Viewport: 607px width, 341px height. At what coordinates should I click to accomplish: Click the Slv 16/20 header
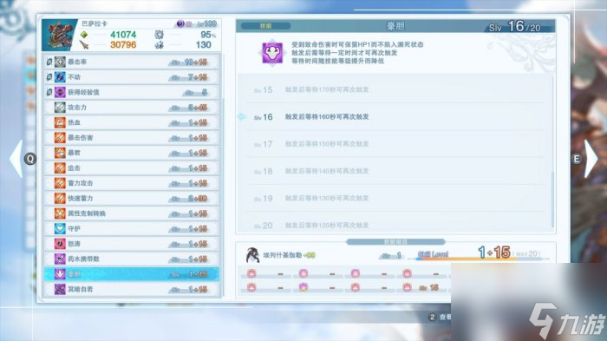tap(514, 27)
